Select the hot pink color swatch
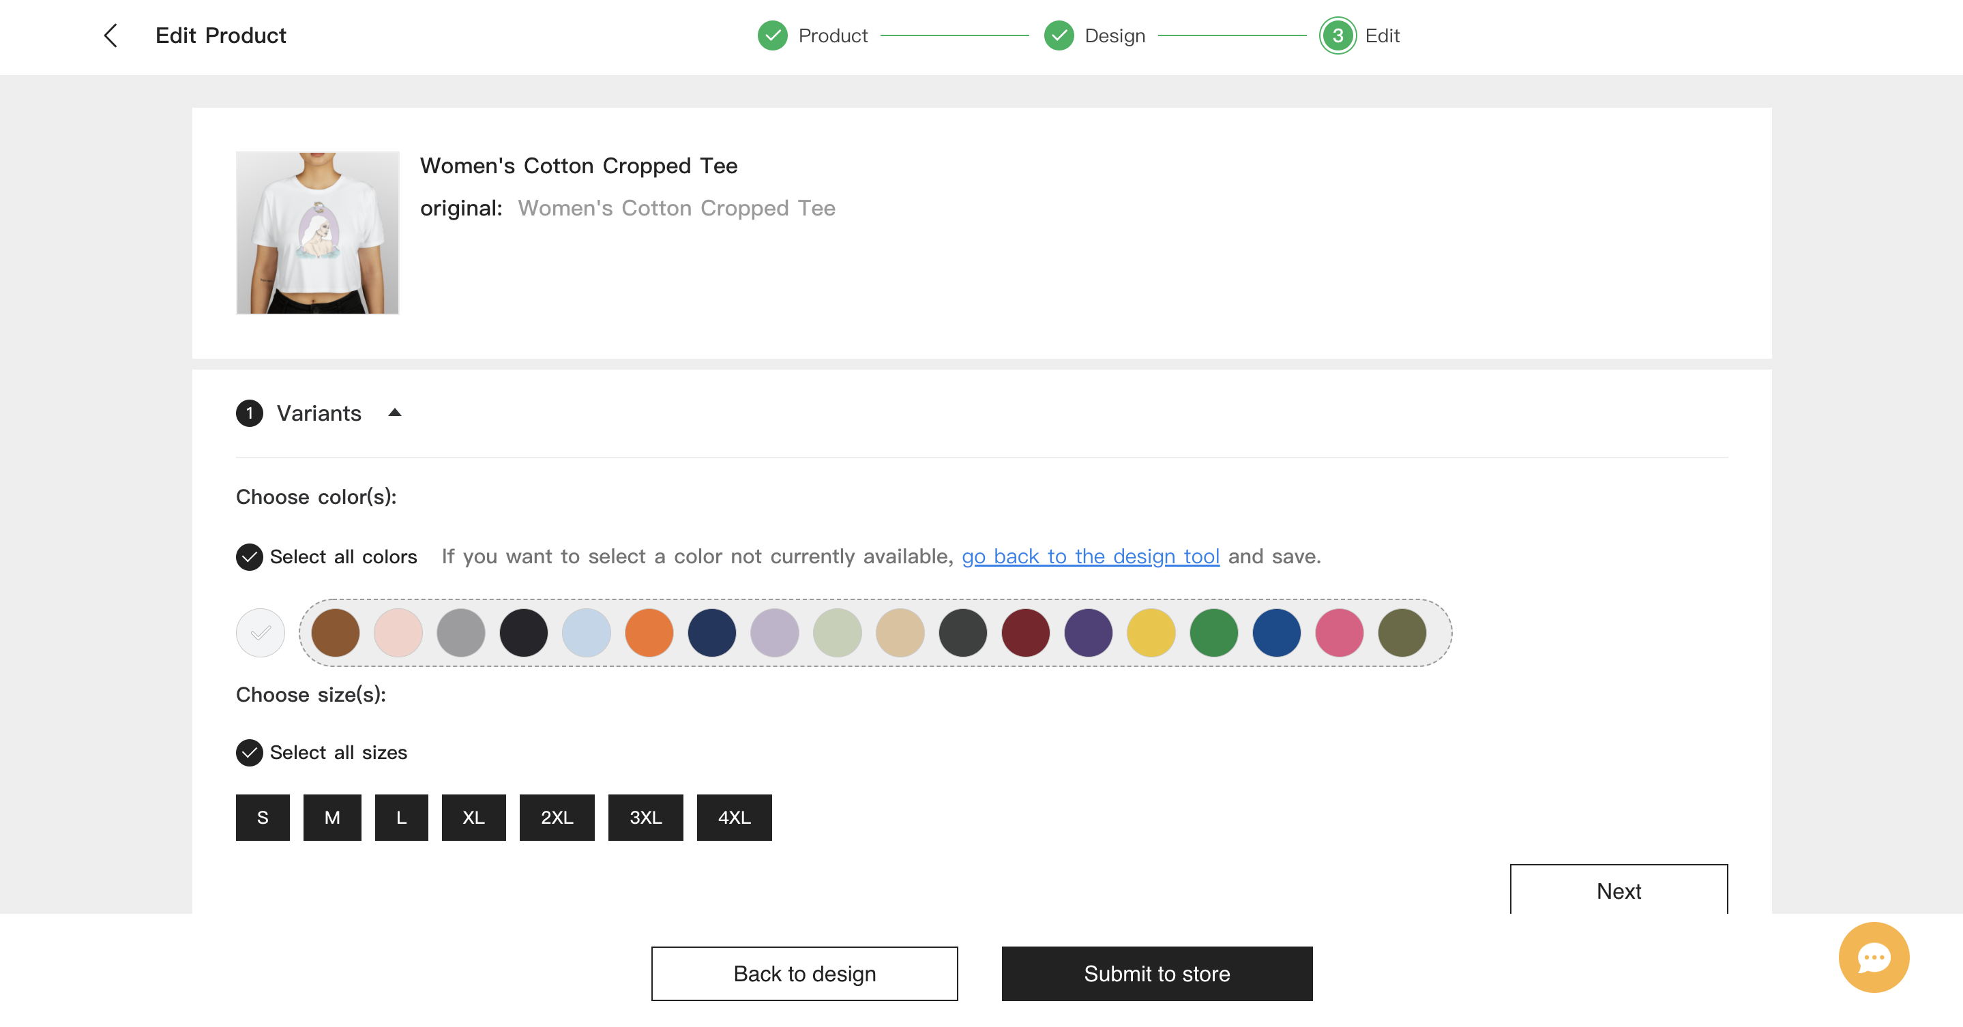 (1339, 632)
